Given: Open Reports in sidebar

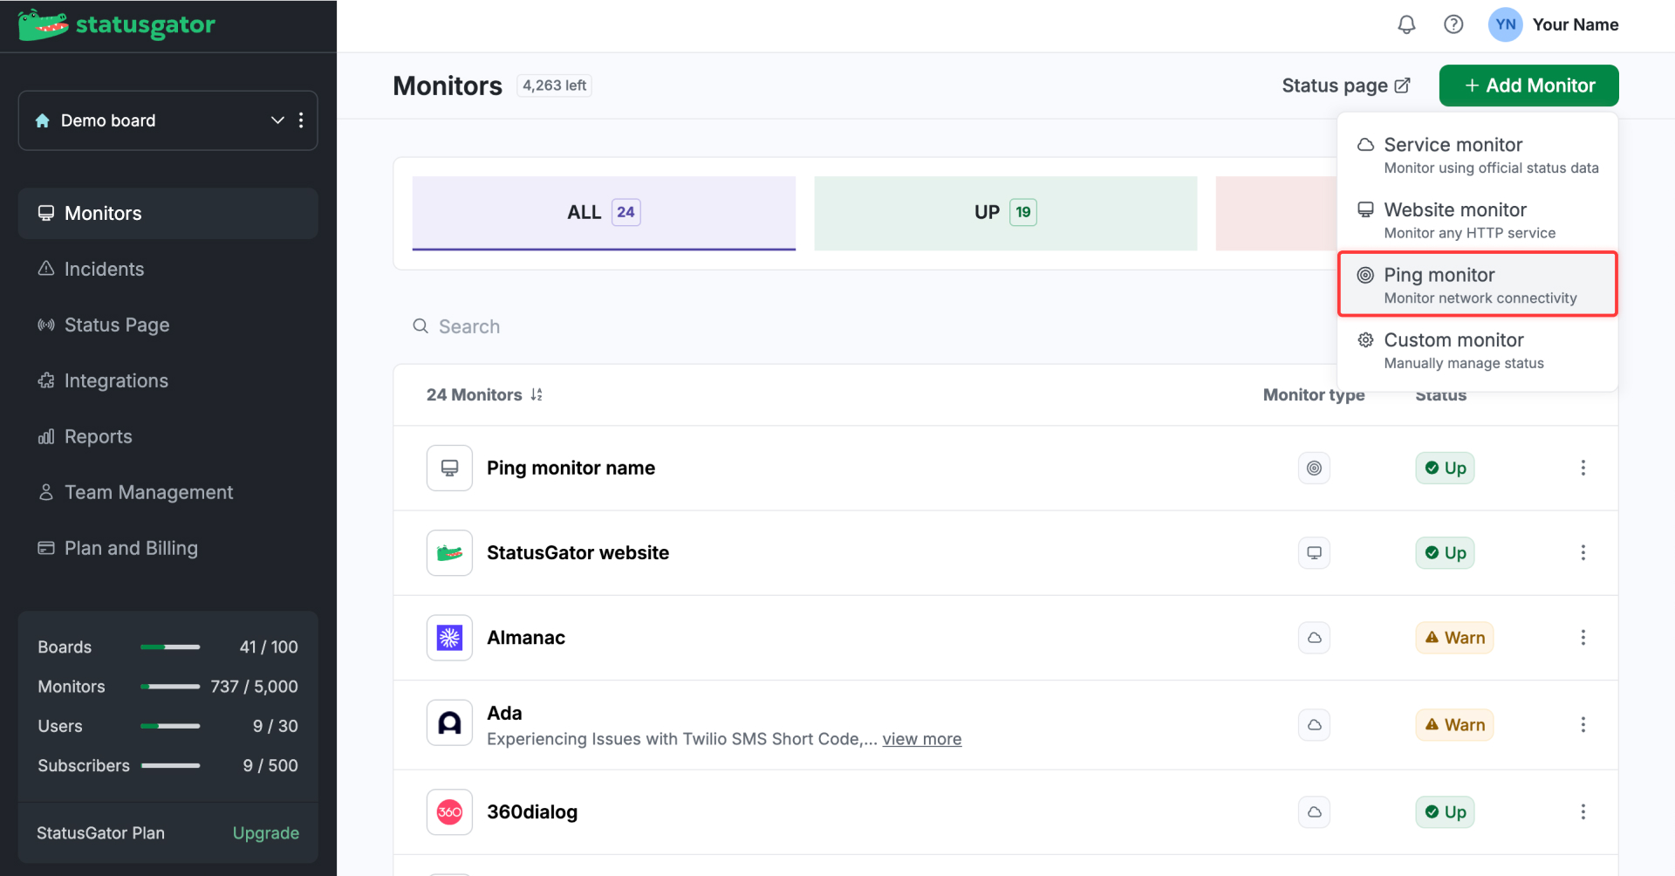Looking at the screenshot, I should pyautogui.click(x=168, y=437).
